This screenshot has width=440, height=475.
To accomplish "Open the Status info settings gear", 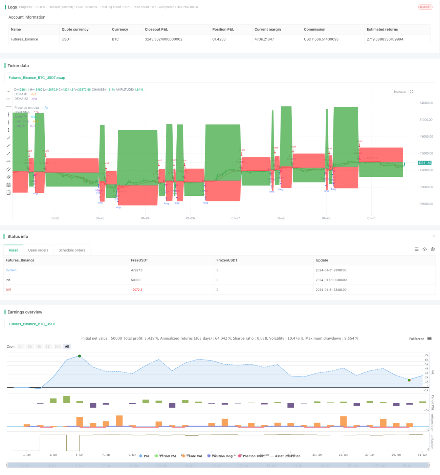I will tap(433, 249).
